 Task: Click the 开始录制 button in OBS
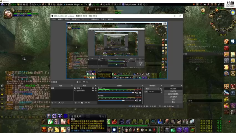173,91
